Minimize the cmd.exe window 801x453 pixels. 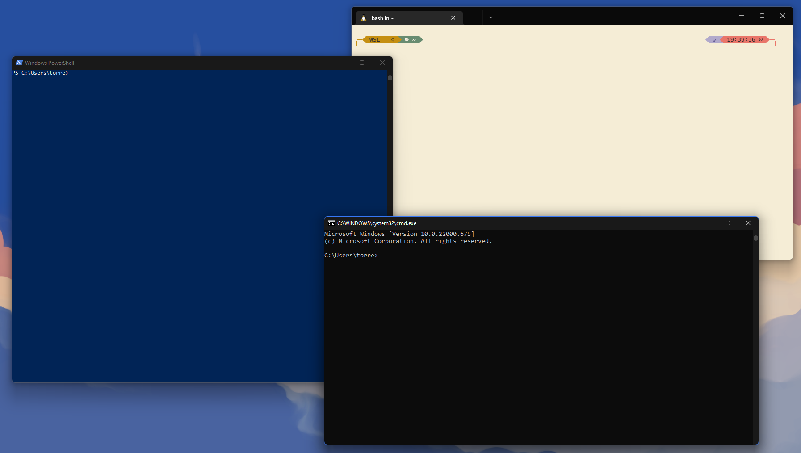point(708,223)
